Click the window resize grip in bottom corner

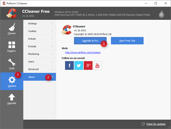(x=169, y=127)
